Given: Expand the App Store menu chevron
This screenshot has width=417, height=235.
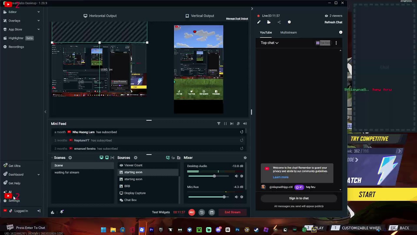Looking at the screenshot, I should [x=38, y=29].
